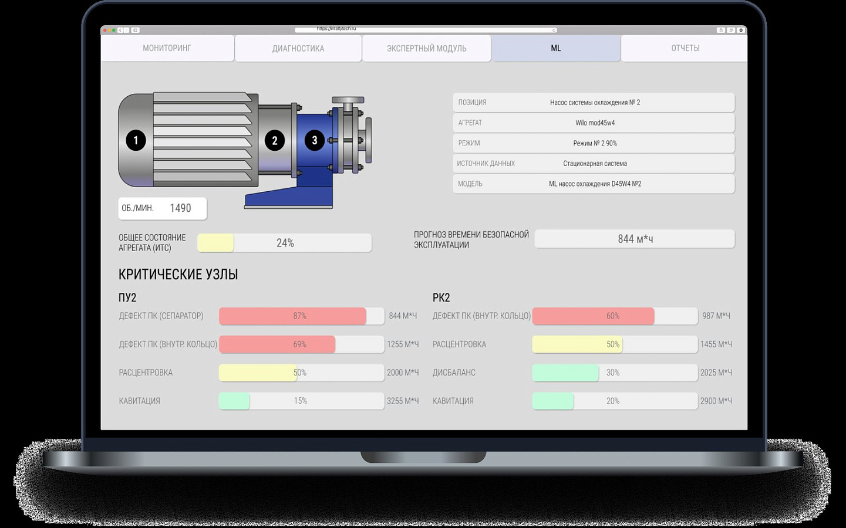Viewport: 846px width, 528px height.
Task: Click the browser address bar URL
Action: (336, 29)
